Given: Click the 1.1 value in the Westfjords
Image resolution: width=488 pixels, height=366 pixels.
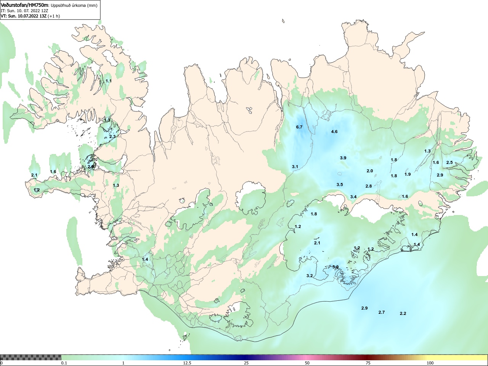Looking at the screenshot, I should coord(109,81).
